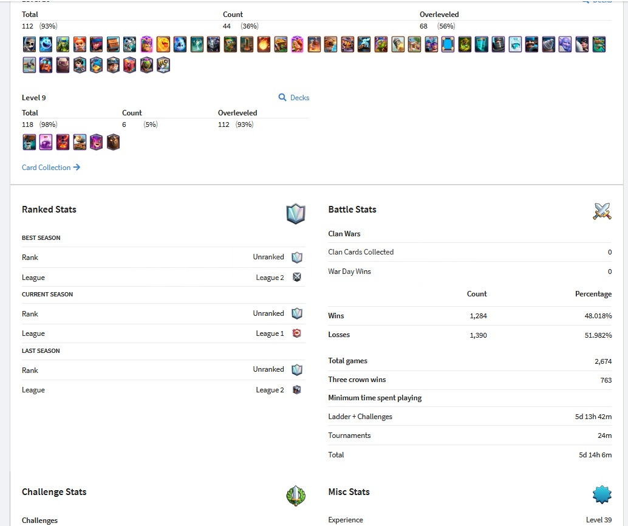Click the Challenge Stats laurel sword icon
The width and height of the screenshot is (628, 526).
[296, 496]
